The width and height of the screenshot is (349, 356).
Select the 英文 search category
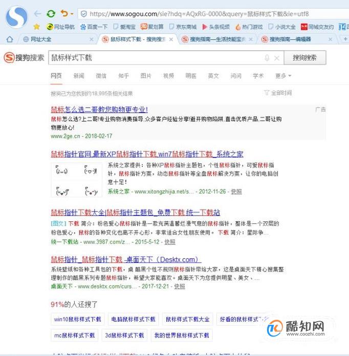point(213,76)
